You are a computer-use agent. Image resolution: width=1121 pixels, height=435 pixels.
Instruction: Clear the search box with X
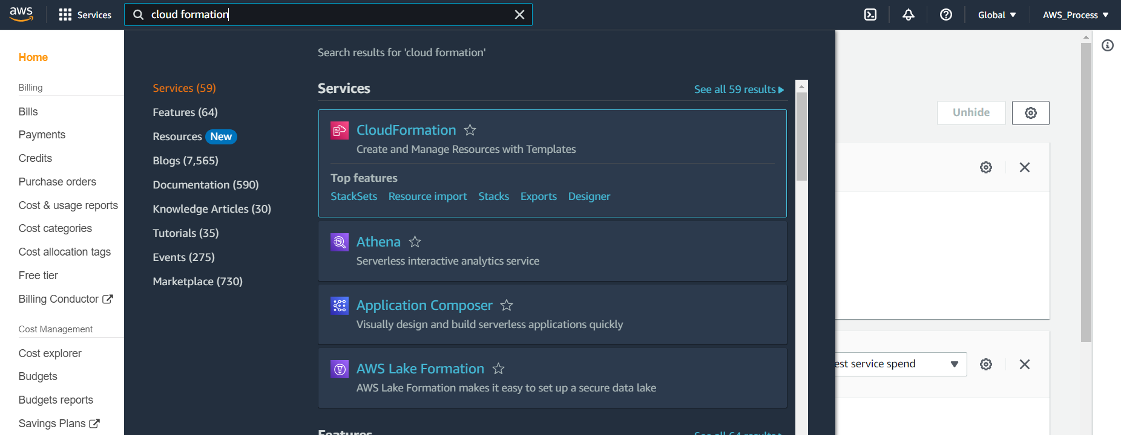[x=519, y=15]
